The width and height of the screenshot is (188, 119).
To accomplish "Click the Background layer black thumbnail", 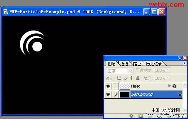I will [125, 94].
